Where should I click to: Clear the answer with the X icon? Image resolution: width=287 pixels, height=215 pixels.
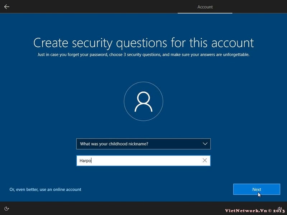pos(205,161)
